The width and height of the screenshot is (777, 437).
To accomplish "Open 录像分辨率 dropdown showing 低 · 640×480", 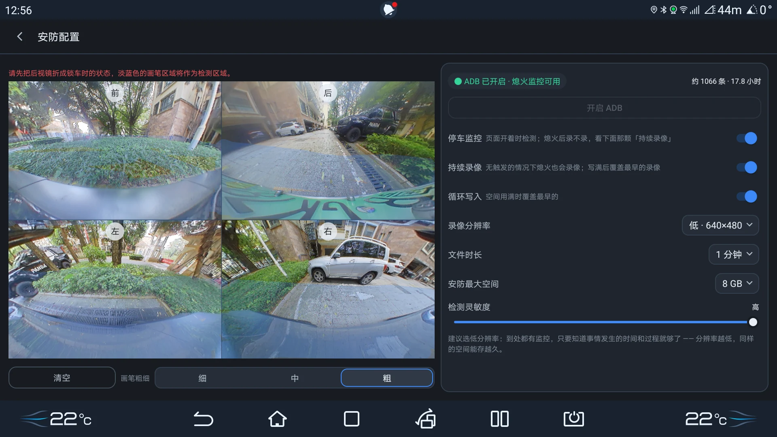I will pos(720,225).
